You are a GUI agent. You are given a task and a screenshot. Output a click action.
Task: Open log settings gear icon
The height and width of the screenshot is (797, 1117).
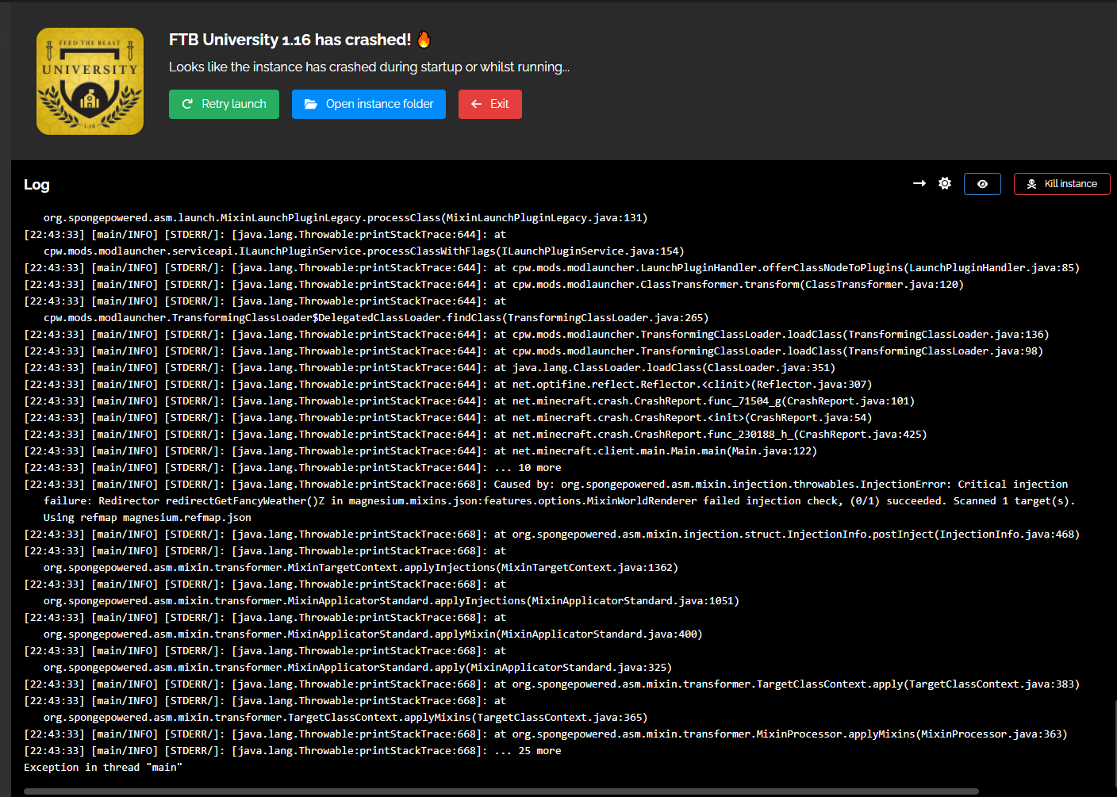pos(945,183)
